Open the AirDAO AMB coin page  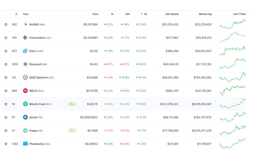coord(37,24)
